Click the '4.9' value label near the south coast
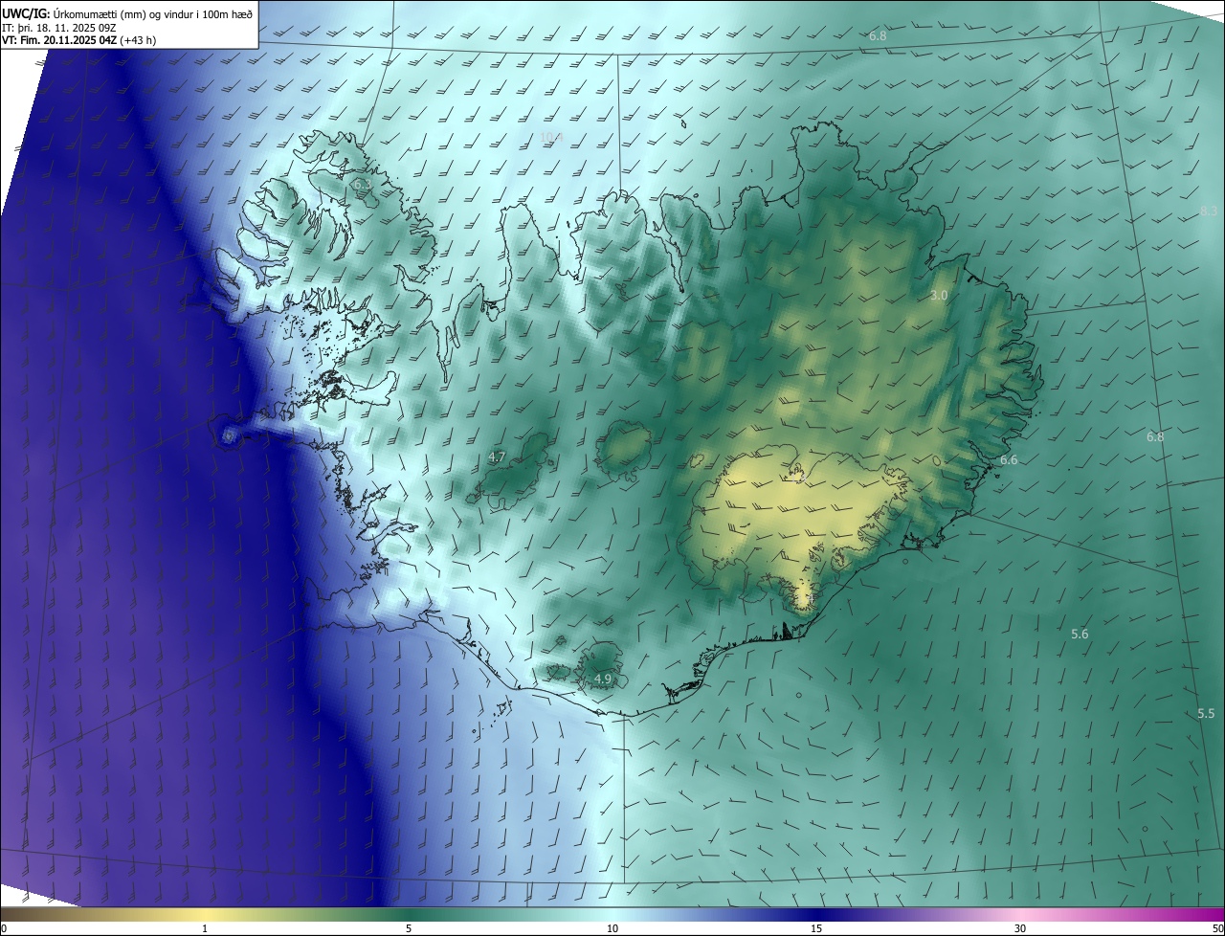1225x936 pixels. point(603,679)
